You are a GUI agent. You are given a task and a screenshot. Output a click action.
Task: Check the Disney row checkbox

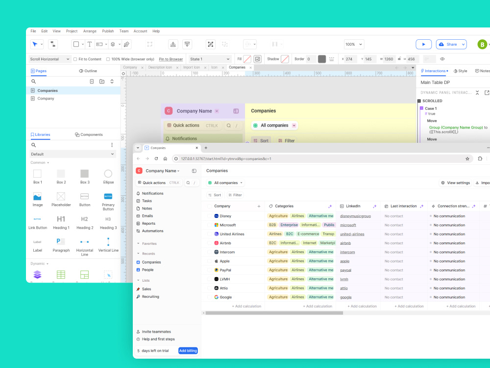[x=209, y=216]
